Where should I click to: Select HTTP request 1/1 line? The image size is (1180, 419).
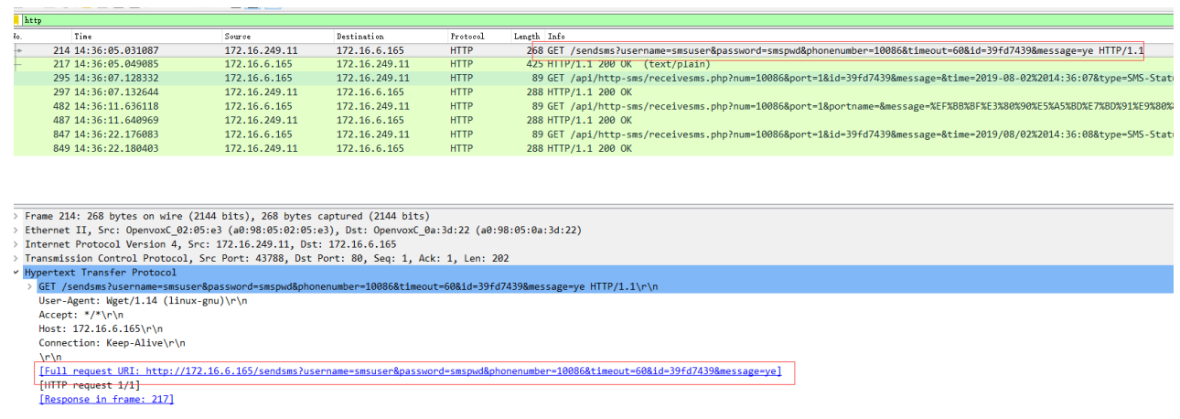coord(90,385)
